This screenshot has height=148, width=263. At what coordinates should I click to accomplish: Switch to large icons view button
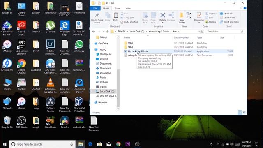tap(244, 113)
